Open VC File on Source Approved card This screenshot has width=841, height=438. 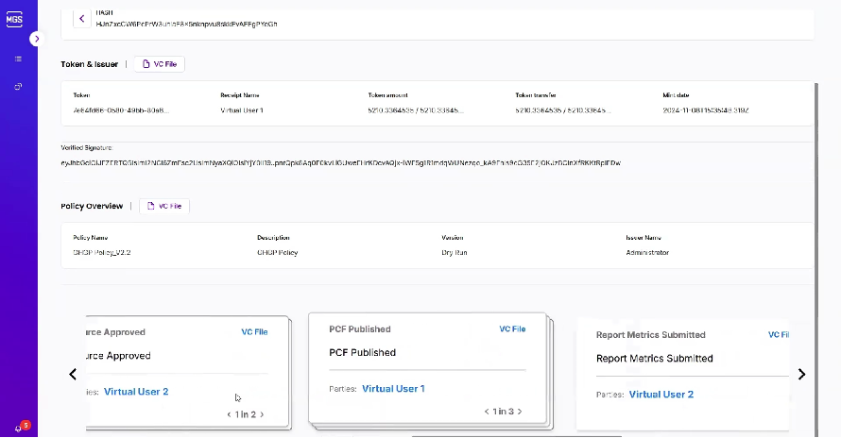254,332
